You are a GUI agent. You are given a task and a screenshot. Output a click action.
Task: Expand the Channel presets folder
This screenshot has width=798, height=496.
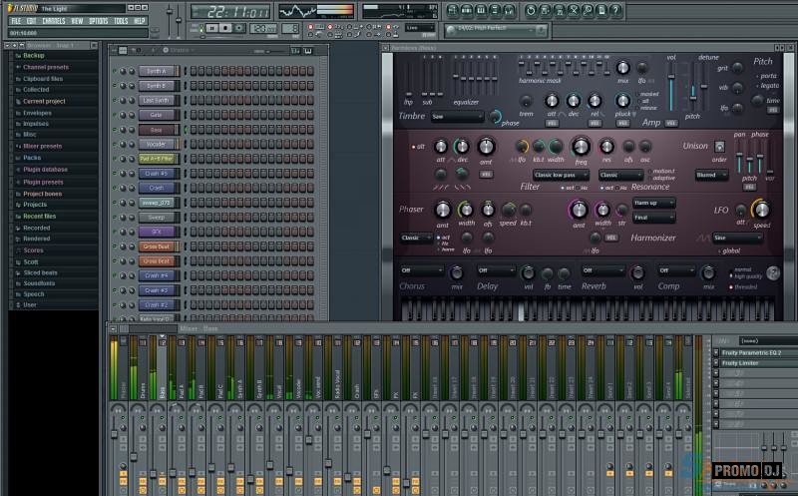pyautogui.click(x=45, y=67)
